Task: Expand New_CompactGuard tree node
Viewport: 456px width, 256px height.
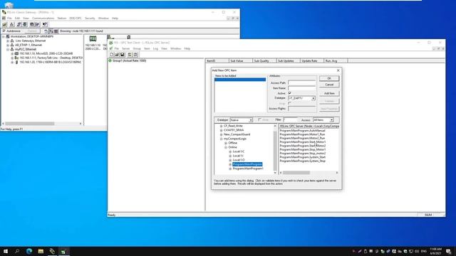Action: click(x=222, y=134)
